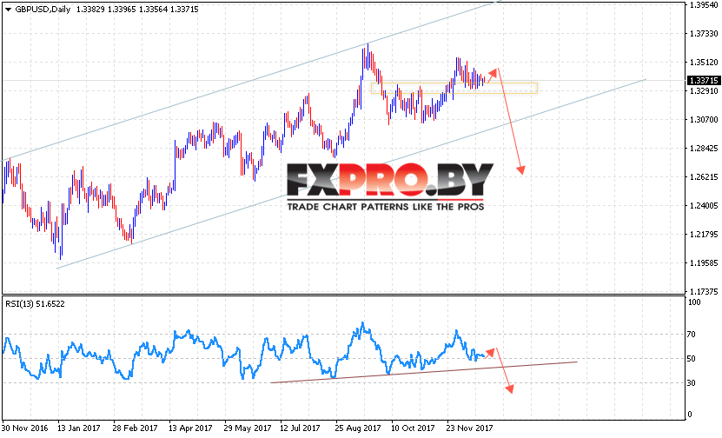Click the RSI scale value 100
The height and width of the screenshot is (438, 722).
(694, 302)
